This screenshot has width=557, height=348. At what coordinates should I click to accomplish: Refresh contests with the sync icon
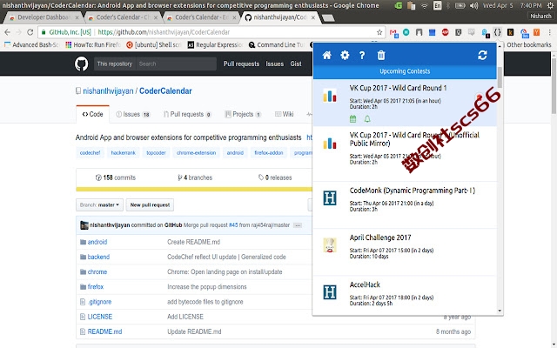coord(482,55)
